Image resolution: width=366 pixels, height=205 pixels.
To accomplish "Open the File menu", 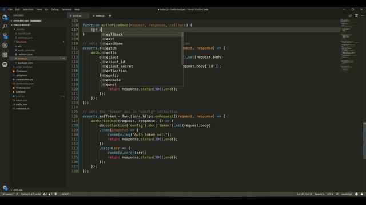I will click(x=10, y=10).
